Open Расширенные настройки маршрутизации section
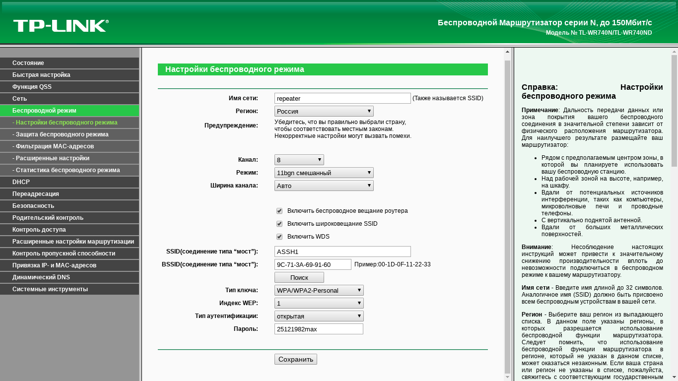Viewport: 678px width, 381px height. (69, 242)
